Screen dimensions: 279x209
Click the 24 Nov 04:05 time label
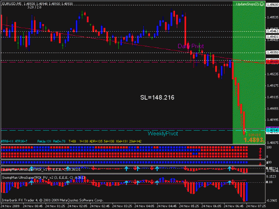tap(144, 206)
